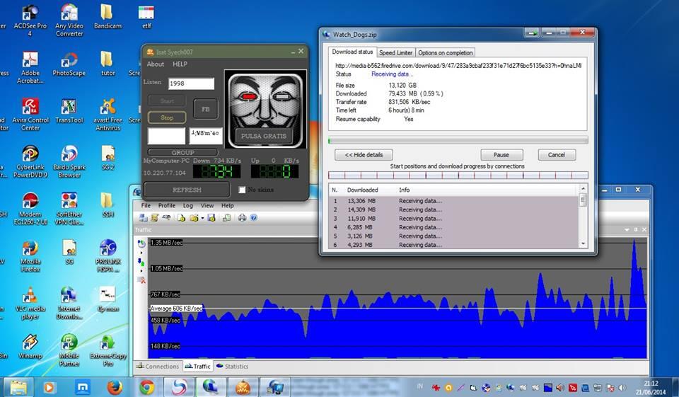This screenshot has height=397, width=679.
Task: Cancel the Watch_Dogs.zip download
Action: pos(557,155)
